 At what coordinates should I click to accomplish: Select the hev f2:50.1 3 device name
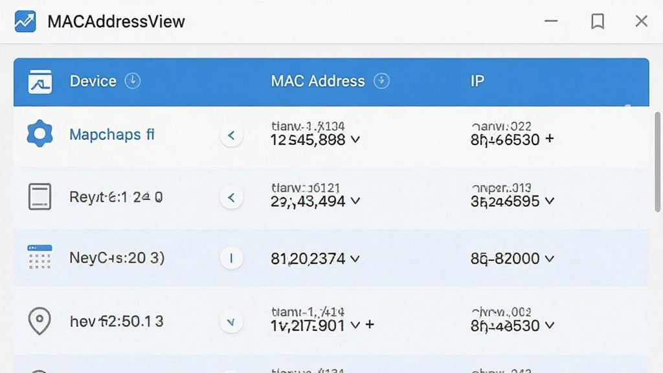tap(117, 321)
